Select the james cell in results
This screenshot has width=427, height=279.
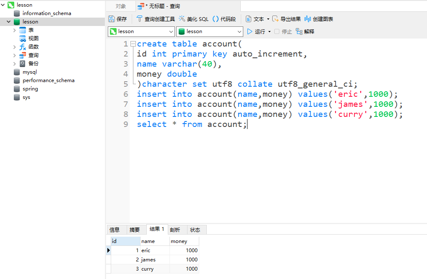pos(155,260)
